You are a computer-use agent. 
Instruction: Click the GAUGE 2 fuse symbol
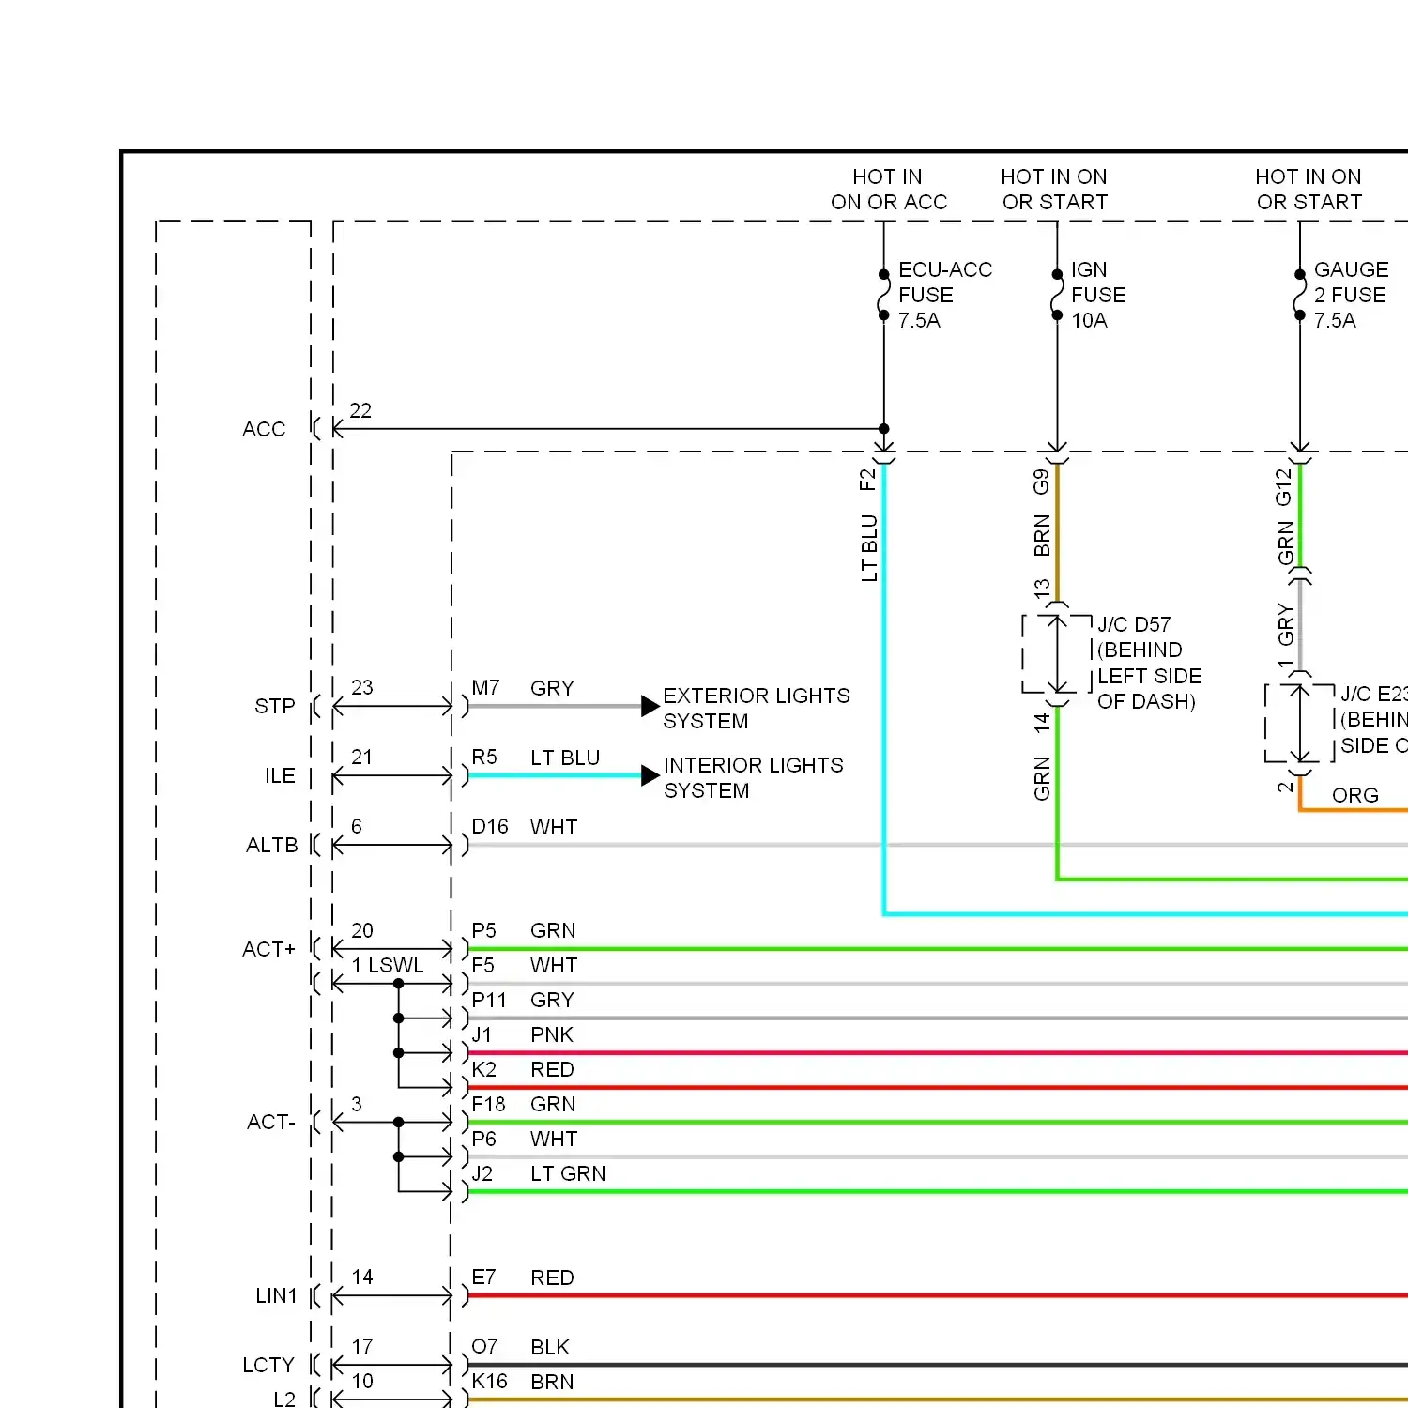1300,295
